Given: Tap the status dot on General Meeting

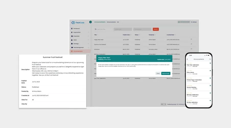Looking at the screenshot, I should pyautogui.click(x=210, y=85).
